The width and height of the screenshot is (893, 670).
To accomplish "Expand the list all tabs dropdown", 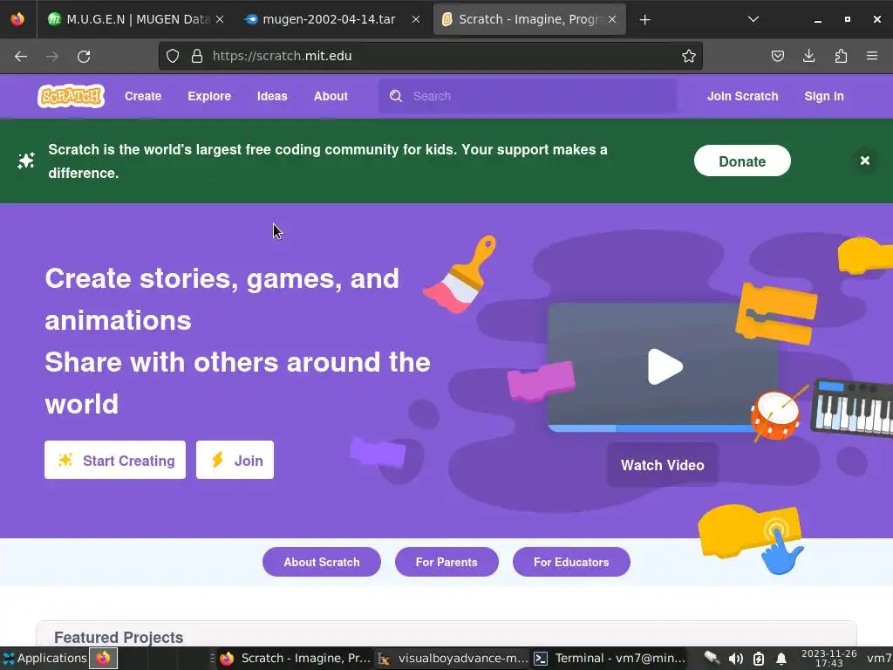I will [753, 19].
